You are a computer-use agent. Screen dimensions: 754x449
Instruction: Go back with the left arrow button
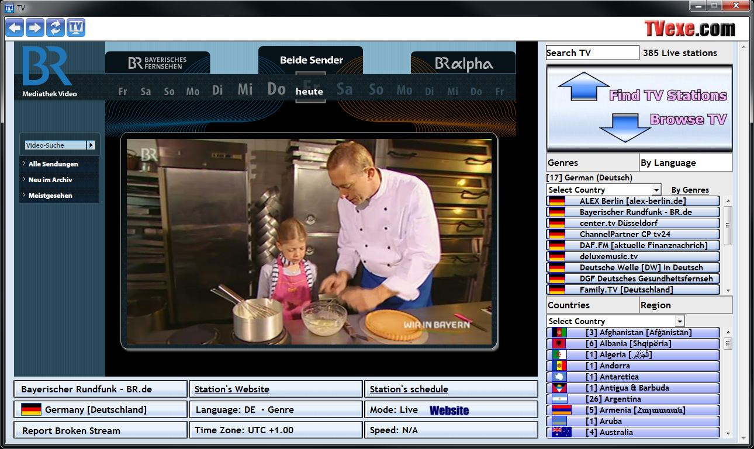click(15, 27)
